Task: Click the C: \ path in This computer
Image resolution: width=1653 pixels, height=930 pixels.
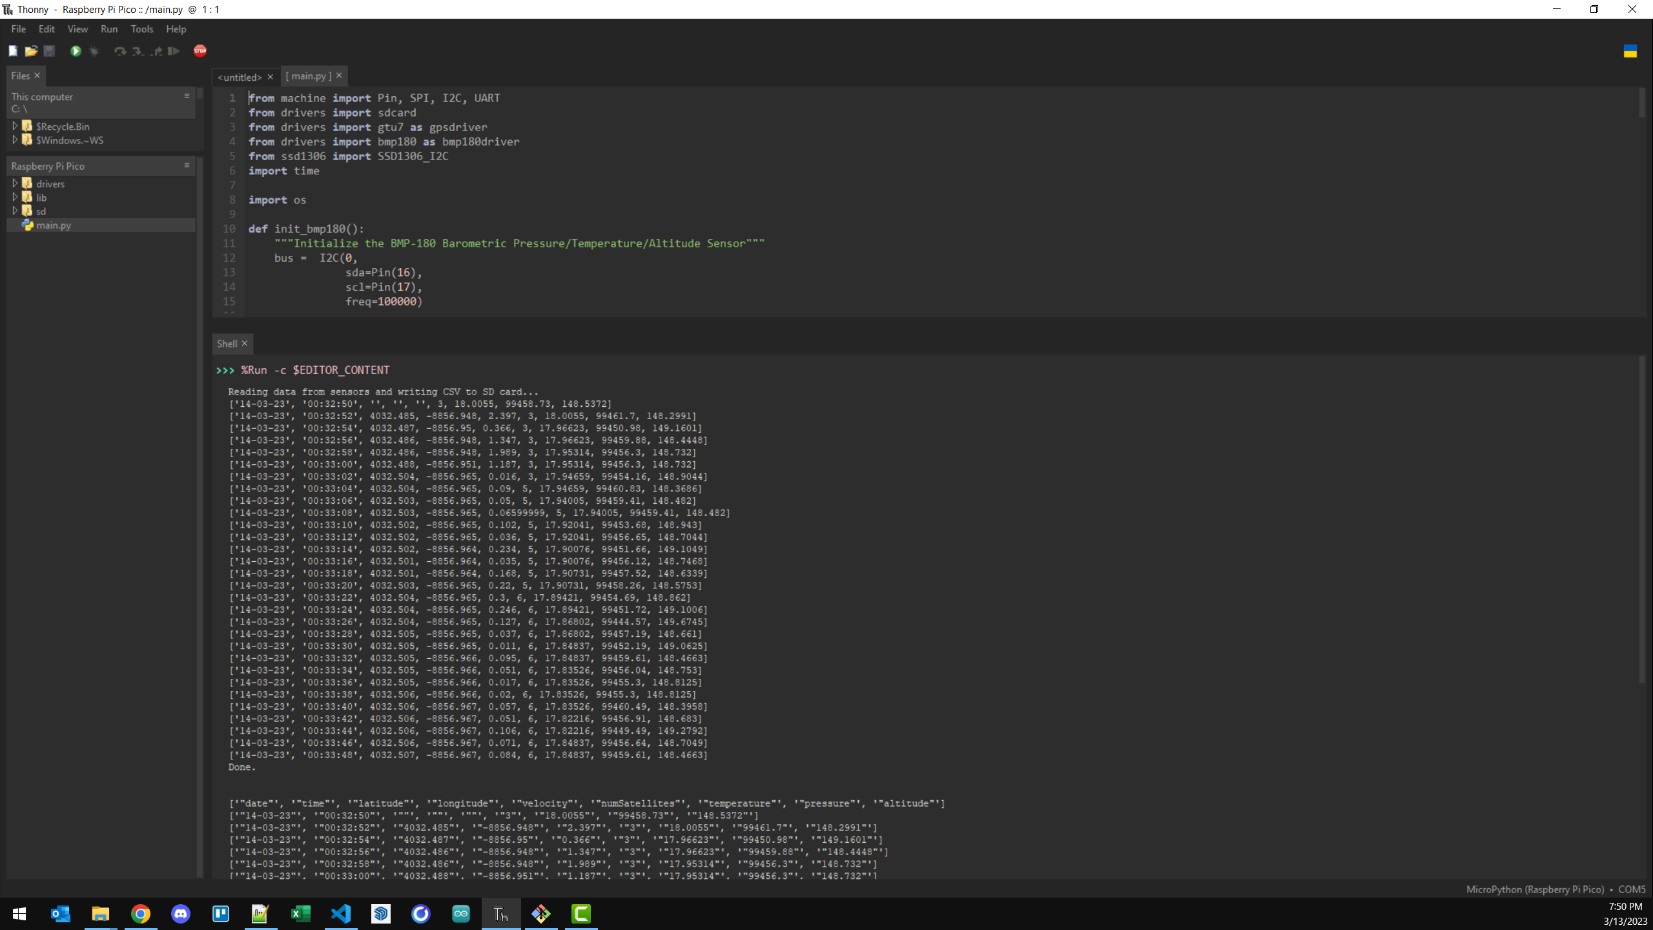Action: (x=19, y=108)
